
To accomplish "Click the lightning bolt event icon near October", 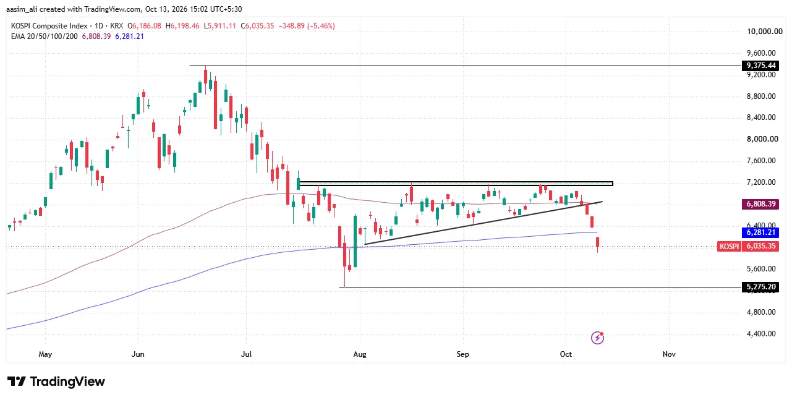I will click(597, 338).
